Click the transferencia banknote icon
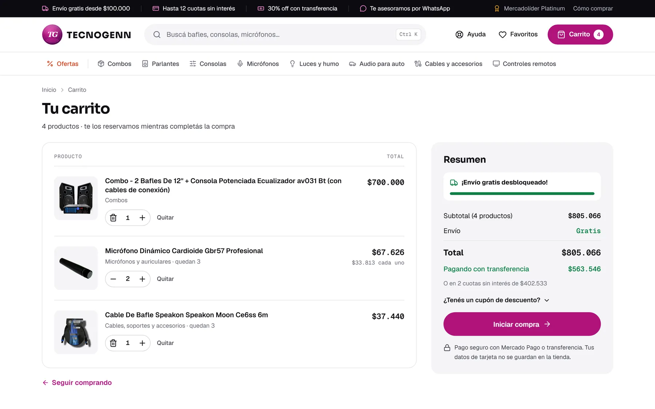The image size is (655, 409). point(261,8)
